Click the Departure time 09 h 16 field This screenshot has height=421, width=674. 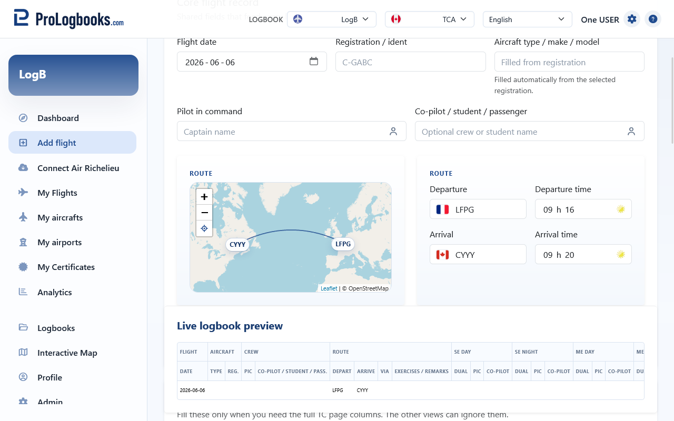(583, 209)
